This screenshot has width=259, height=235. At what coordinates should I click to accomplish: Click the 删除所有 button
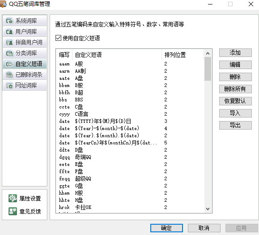[x=235, y=89]
